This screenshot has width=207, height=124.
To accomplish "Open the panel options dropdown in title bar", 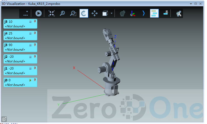I will coord(191,4).
